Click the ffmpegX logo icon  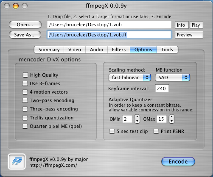(x=17, y=161)
